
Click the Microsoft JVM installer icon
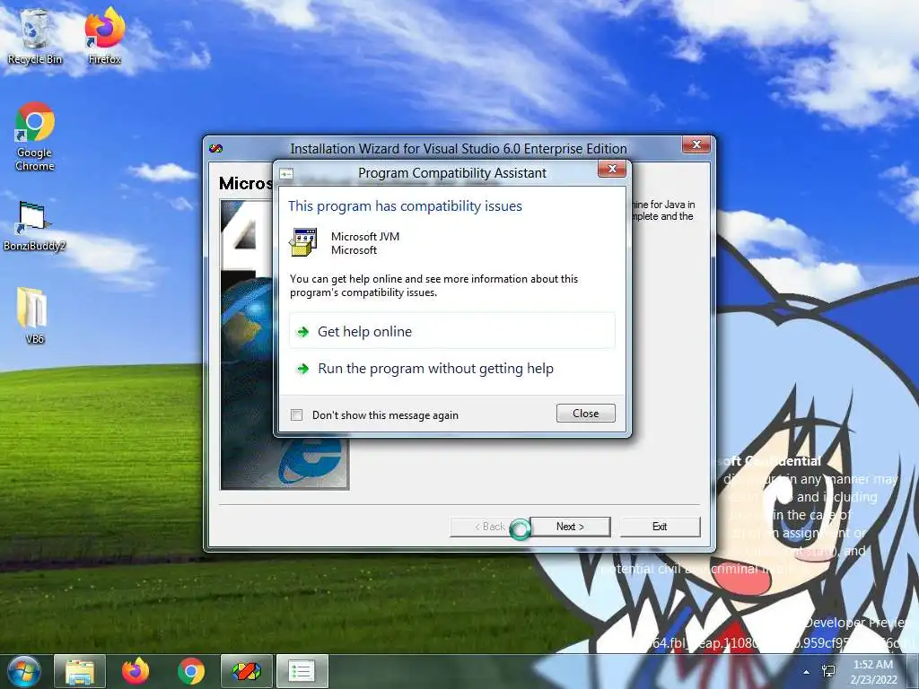[x=303, y=242]
